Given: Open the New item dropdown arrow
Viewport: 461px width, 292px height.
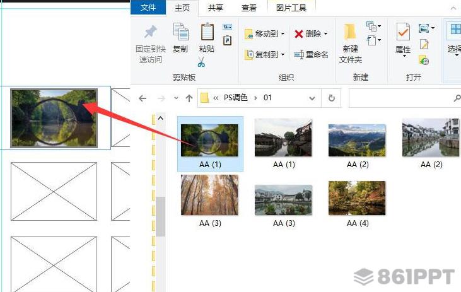Looking at the screenshot, I should click(380, 26).
